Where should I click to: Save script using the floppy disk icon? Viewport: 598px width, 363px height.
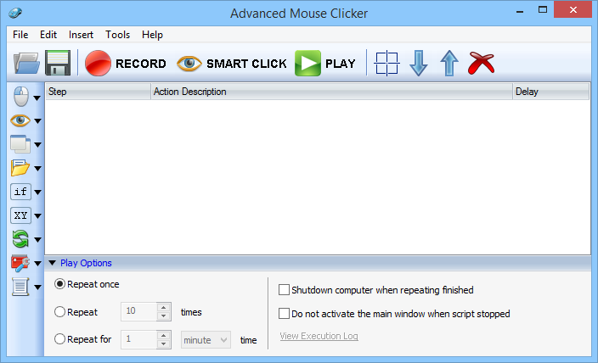click(58, 63)
